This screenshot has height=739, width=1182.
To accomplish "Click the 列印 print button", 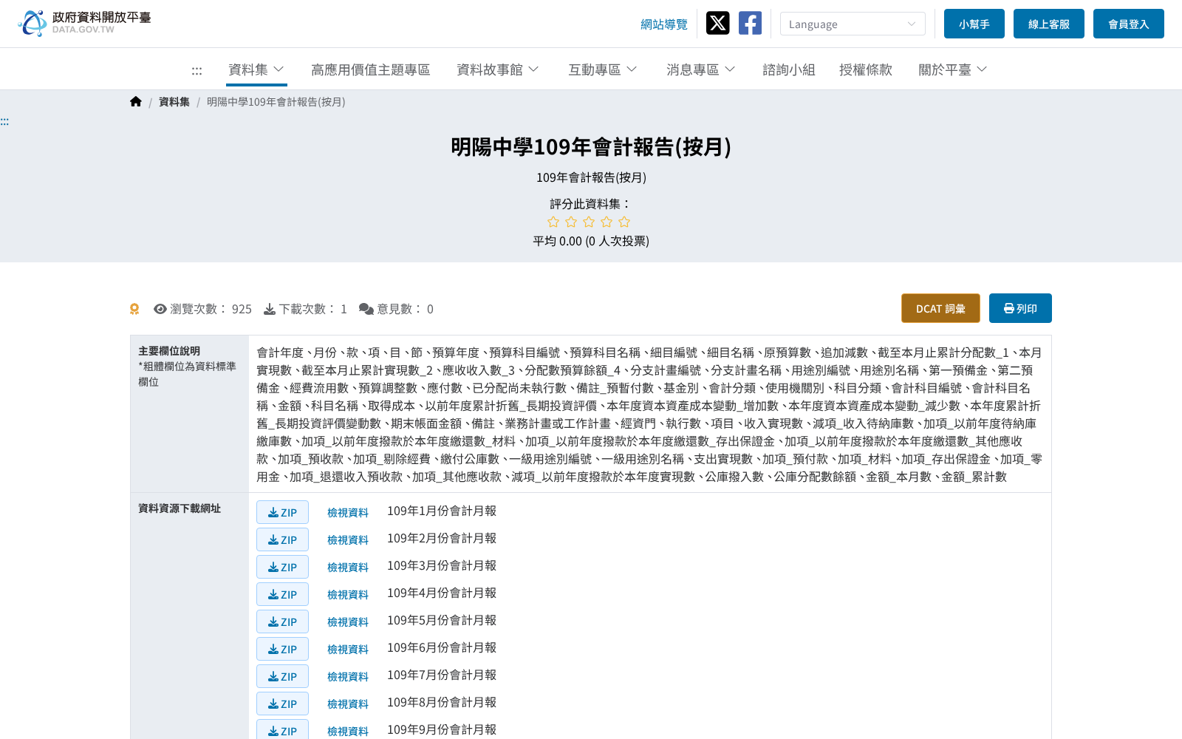I will [1020, 308].
